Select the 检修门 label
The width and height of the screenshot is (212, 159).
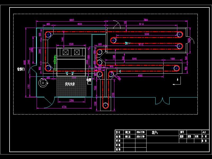21,69
